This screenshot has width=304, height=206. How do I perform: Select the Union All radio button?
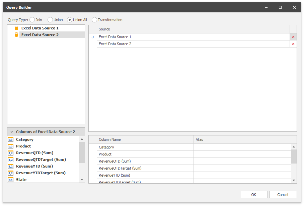70,20
